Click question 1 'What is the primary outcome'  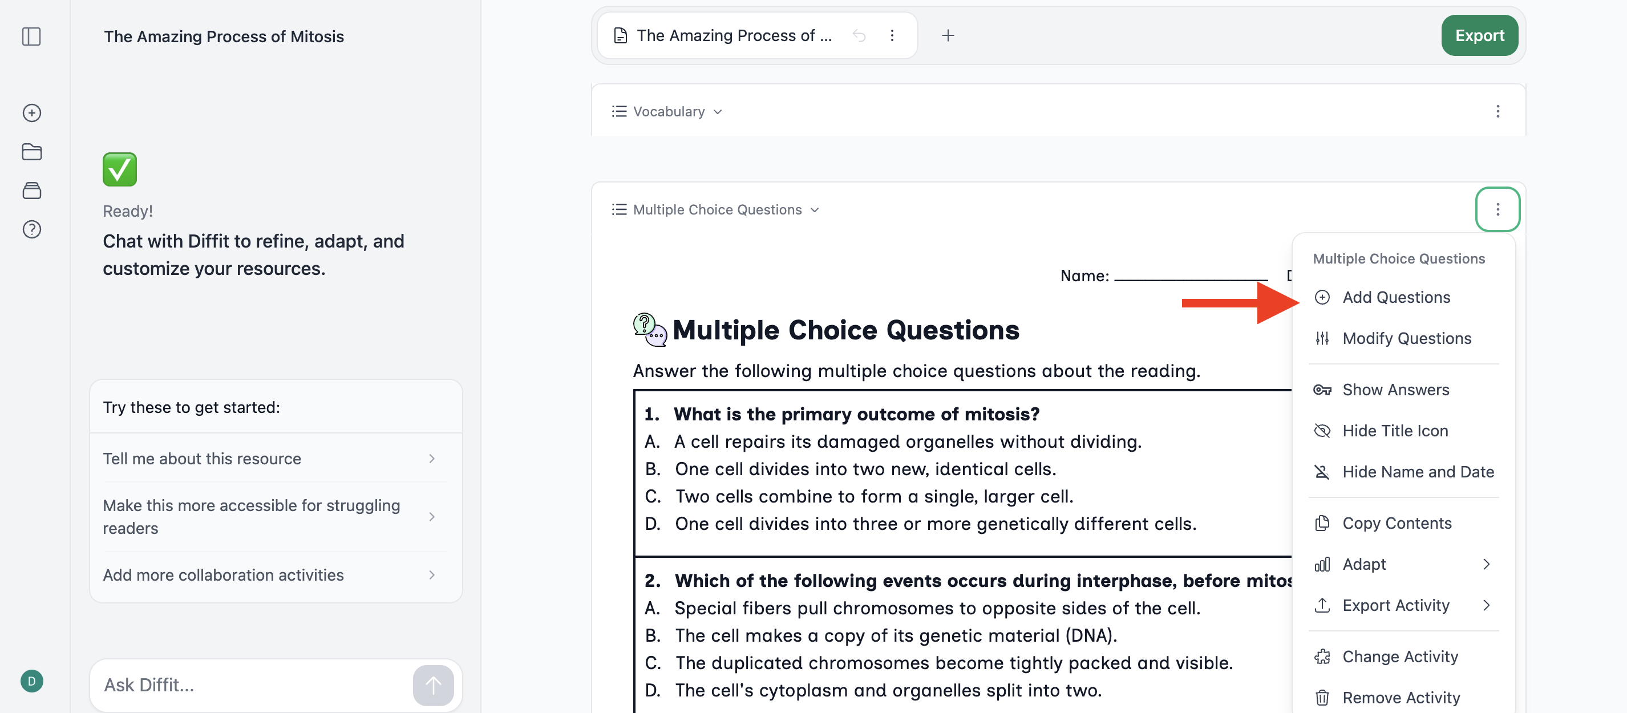point(856,414)
